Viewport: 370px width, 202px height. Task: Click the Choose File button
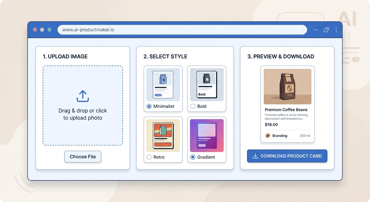(83, 156)
